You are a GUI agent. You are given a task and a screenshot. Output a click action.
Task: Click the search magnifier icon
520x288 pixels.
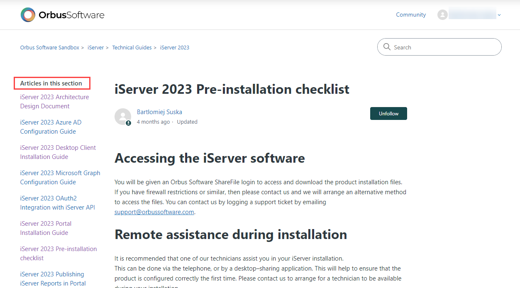point(387,47)
